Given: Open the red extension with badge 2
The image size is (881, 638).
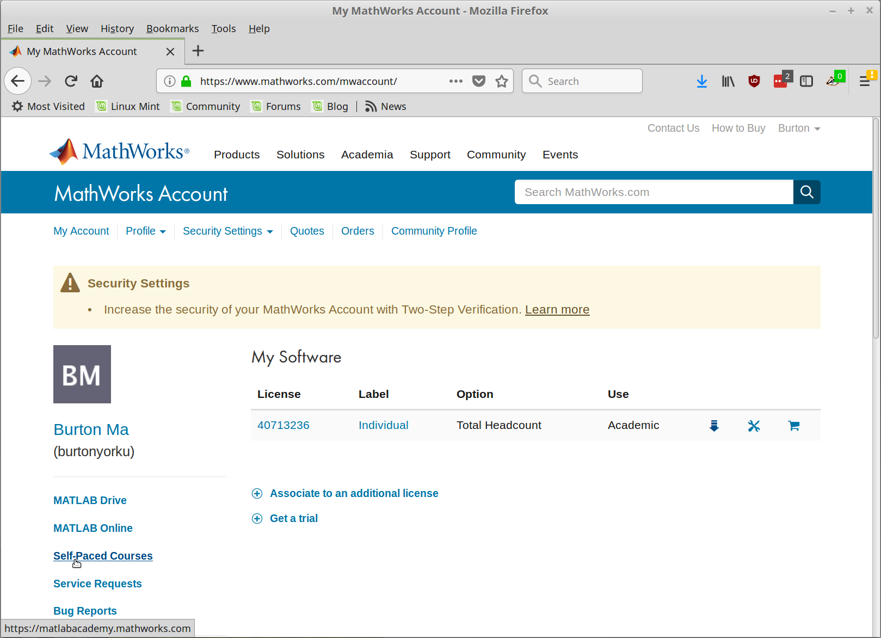Looking at the screenshot, I should (782, 79).
